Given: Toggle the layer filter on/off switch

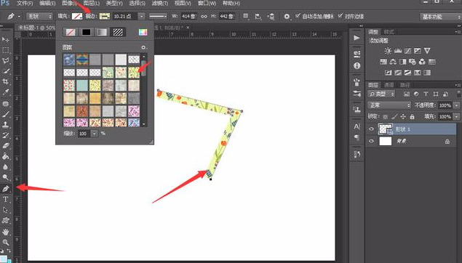Looking at the screenshot, I should pos(459,94).
